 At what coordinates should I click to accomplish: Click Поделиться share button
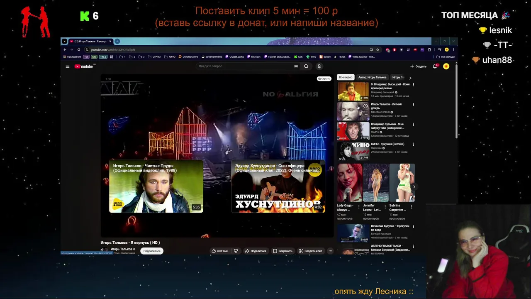click(x=256, y=251)
